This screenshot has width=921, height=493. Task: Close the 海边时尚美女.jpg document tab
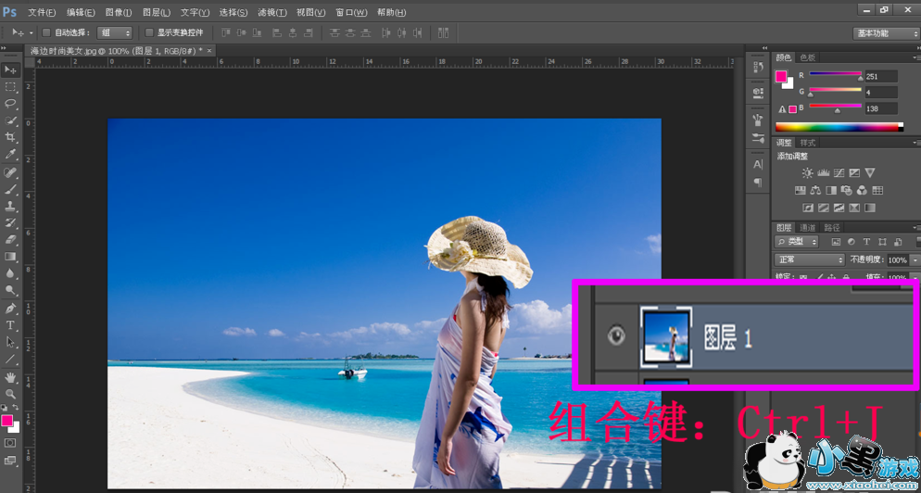point(209,51)
